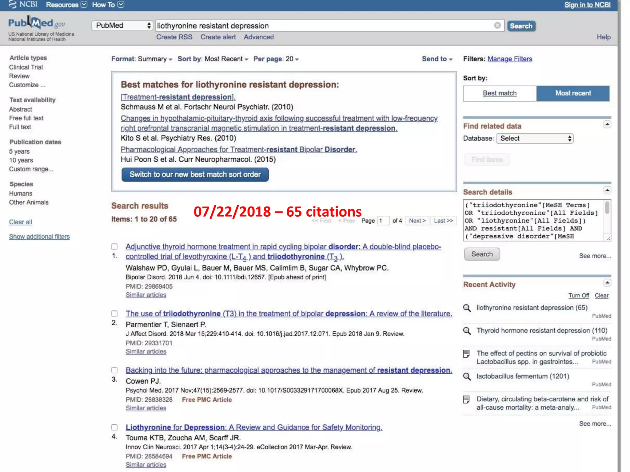The height and width of the screenshot is (472, 630).
Task: Open the Help link
Action: (x=604, y=37)
